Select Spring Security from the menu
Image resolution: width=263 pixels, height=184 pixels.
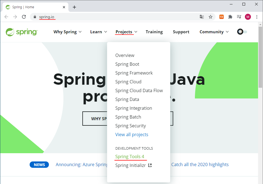pyautogui.click(x=130, y=126)
